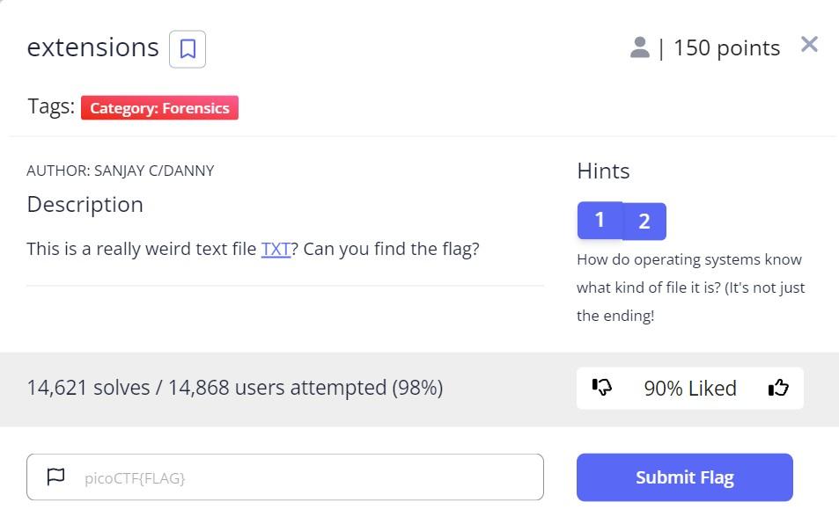The image size is (839, 524).
Task: Download the TXT file link
Action: tap(276, 249)
